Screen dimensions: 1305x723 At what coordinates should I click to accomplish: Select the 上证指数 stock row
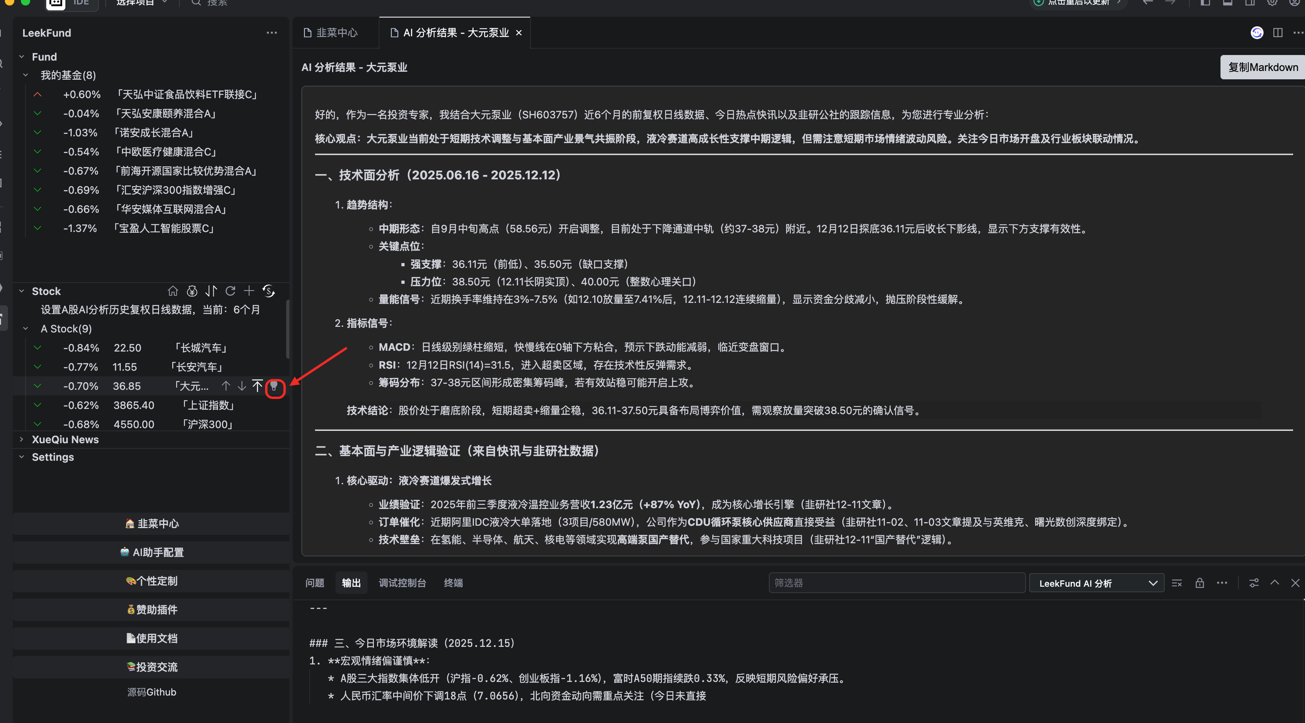151,405
